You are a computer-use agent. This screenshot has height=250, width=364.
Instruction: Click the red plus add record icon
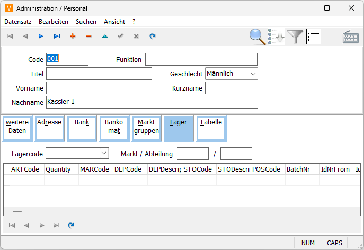(x=73, y=36)
